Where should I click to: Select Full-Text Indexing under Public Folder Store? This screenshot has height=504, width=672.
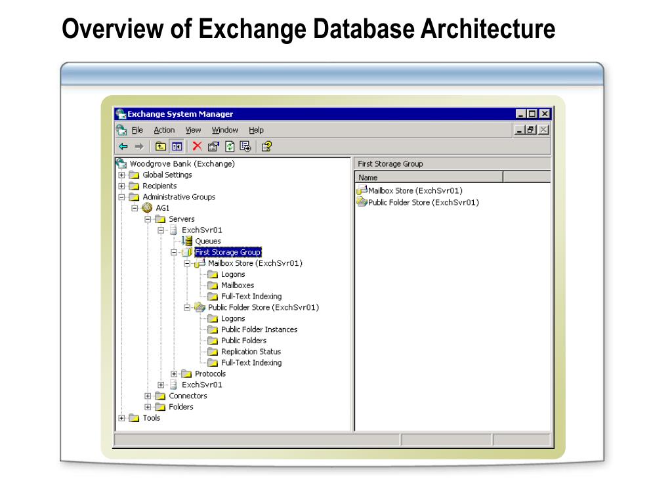point(251,363)
